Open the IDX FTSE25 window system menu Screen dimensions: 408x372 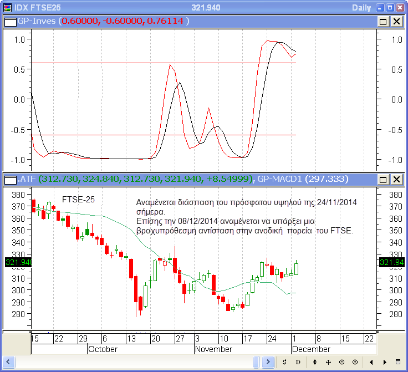[7, 7]
